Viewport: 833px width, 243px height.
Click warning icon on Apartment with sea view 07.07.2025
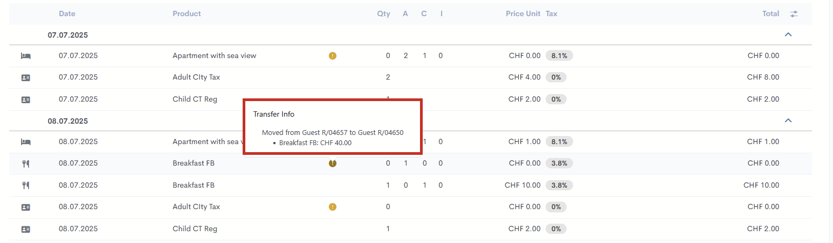tap(333, 55)
